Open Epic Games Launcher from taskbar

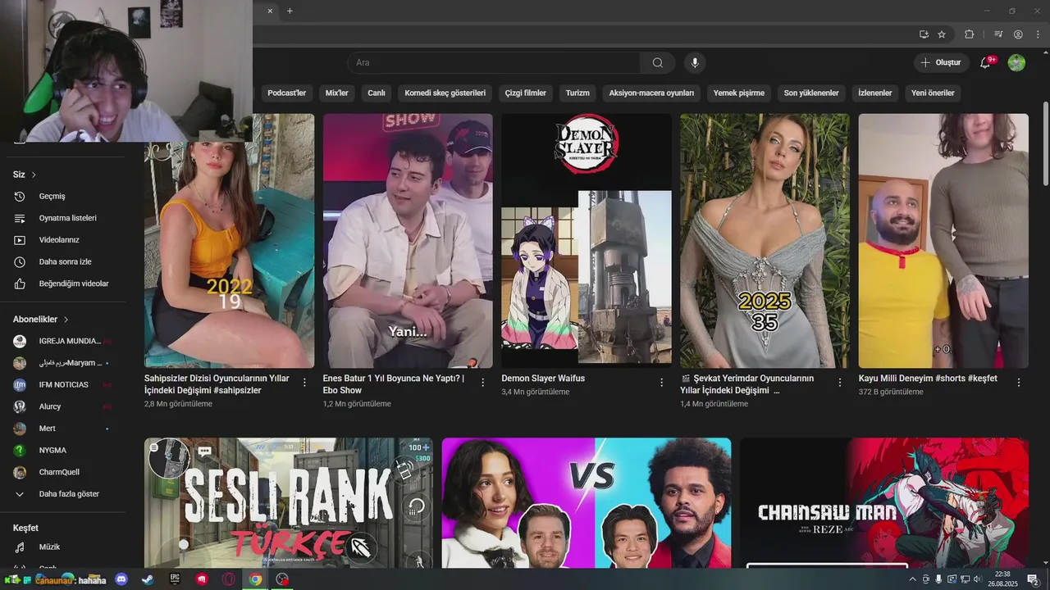click(175, 579)
